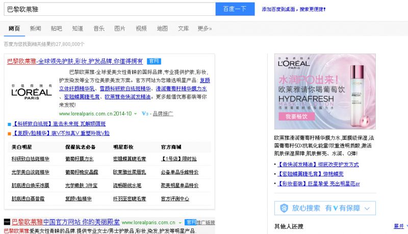Open 纤羽至密睫毛膏 link
Viewport: 408px width, 234px height.
tap(130, 199)
